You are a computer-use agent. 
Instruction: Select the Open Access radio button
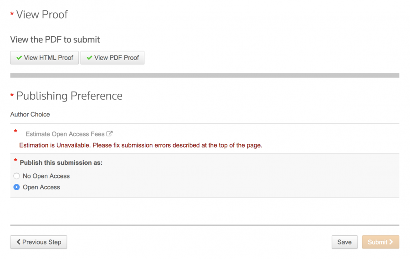17,187
